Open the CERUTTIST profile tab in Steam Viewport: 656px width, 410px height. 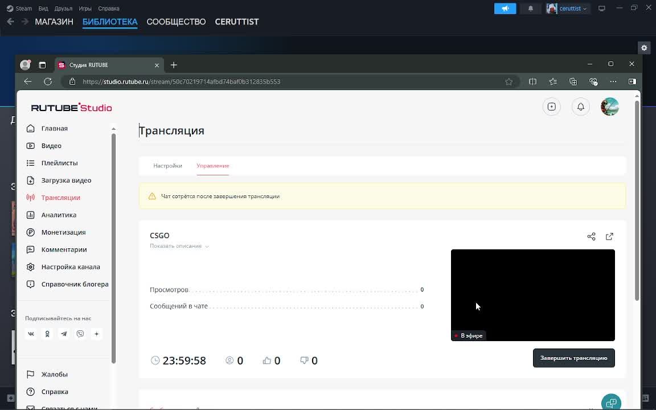[237, 22]
